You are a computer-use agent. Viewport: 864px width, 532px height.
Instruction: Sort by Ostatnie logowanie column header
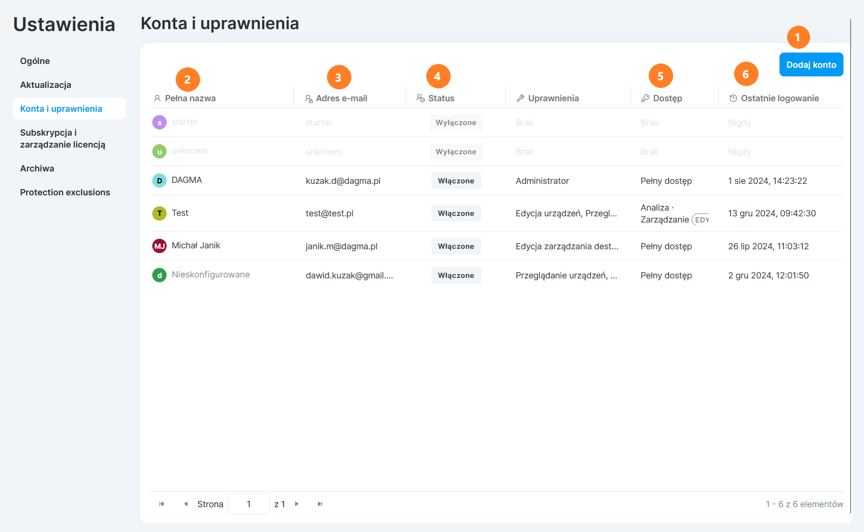coord(780,98)
